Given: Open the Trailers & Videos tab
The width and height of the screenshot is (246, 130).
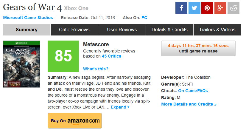Looking at the screenshot, I should 217,30.
